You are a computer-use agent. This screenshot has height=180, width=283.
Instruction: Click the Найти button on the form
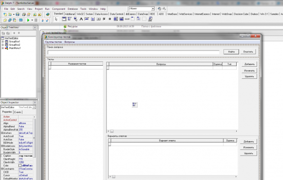pos(231,52)
